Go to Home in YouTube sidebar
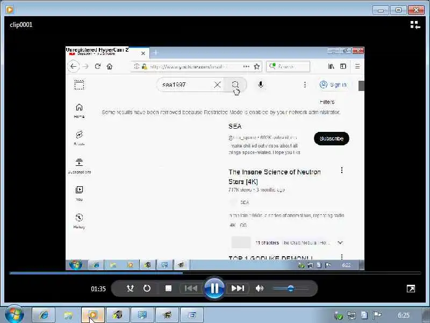 click(79, 111)
